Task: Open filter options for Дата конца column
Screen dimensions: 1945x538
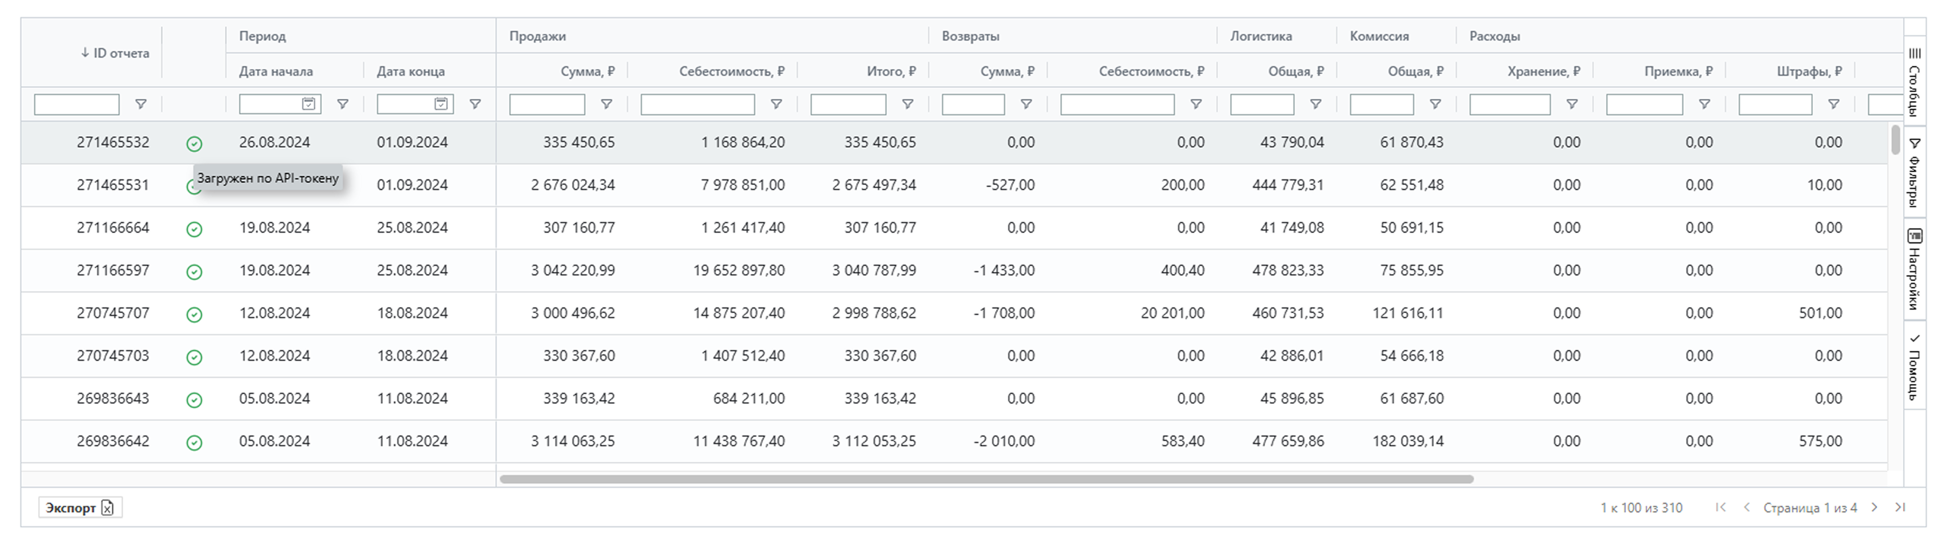Action: tap(475, 104)
